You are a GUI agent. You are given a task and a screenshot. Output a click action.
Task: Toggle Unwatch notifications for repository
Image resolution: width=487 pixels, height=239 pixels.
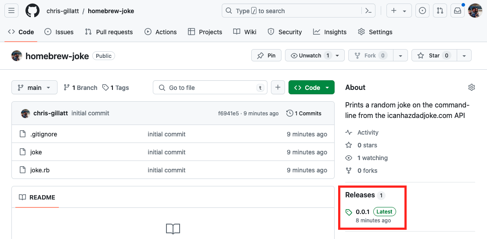pyautogui.click(x=310, y=56)
